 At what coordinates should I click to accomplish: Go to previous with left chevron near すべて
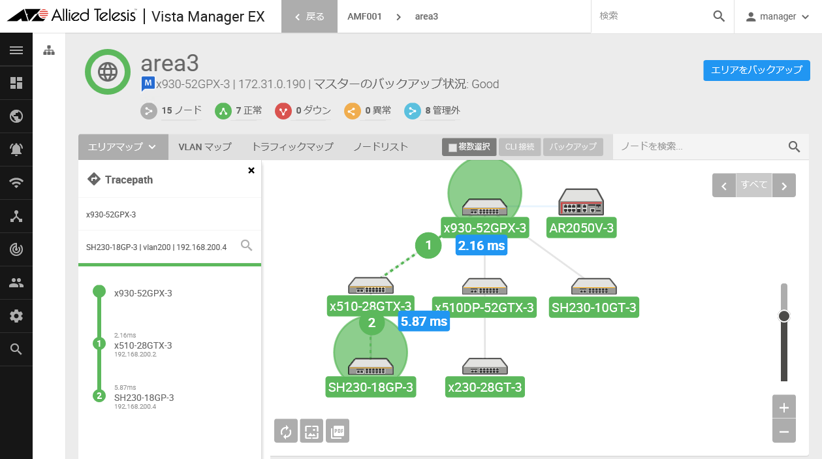tap(724, 185)
